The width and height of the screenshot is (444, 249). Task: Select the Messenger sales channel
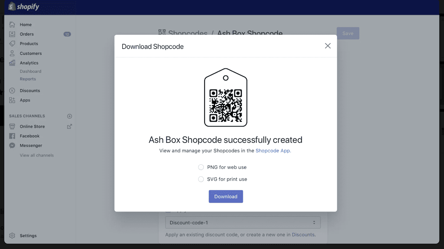click(30, 145)
